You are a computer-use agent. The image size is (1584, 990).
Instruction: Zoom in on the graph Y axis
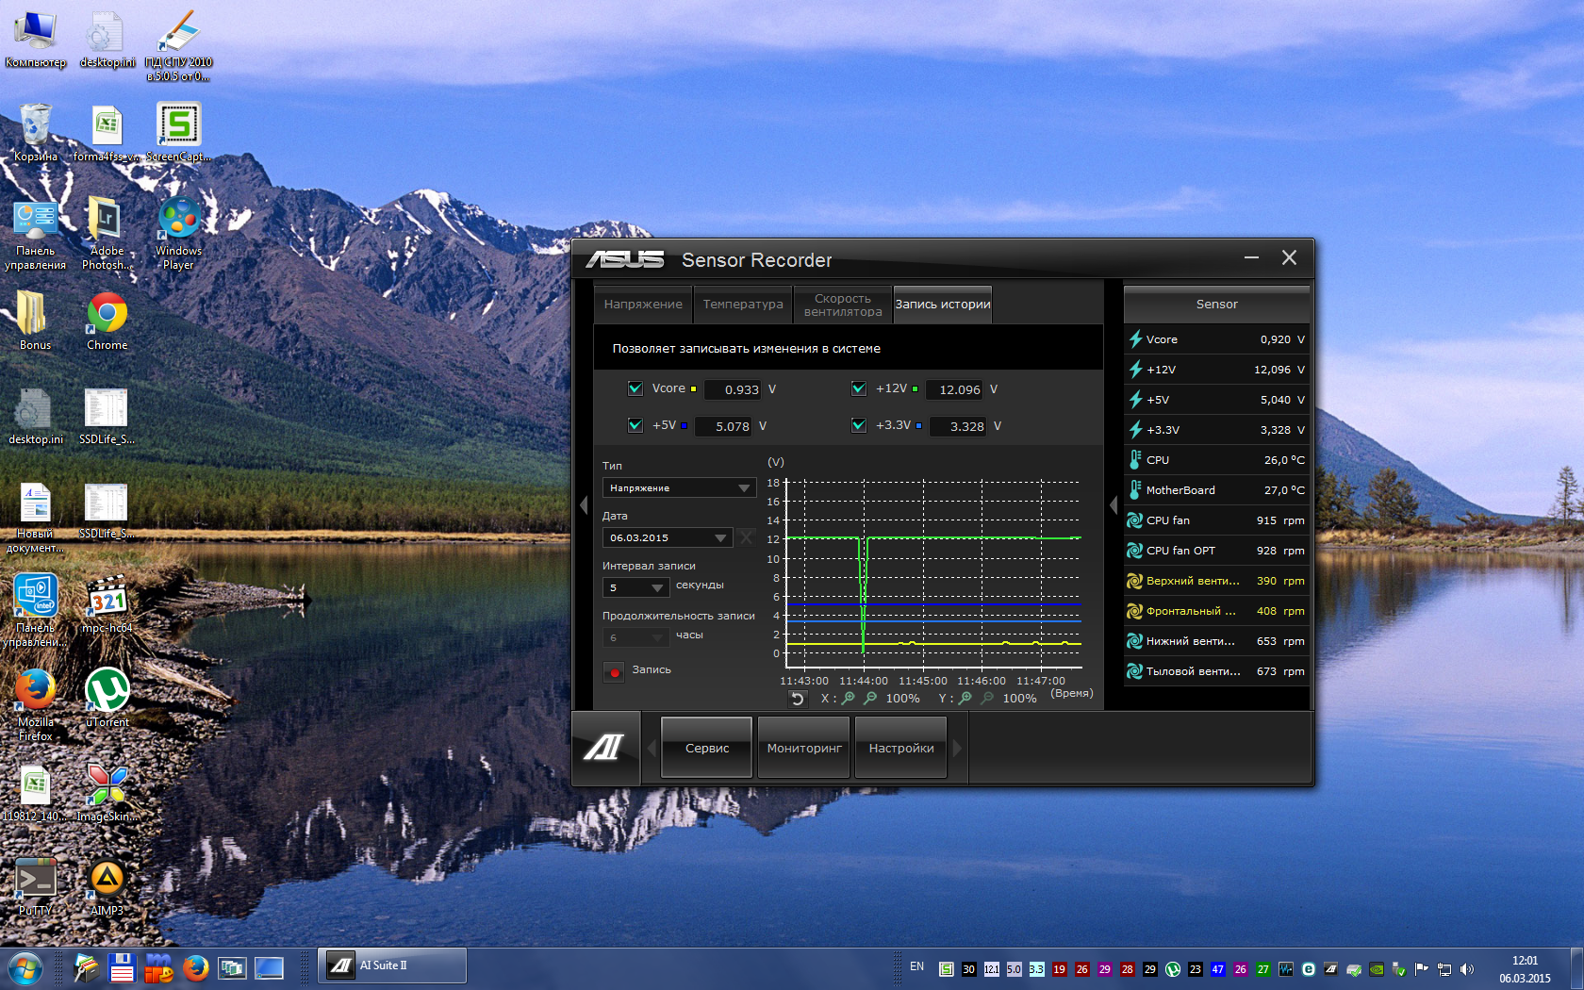pyautogui.click(x=965, y=699)
